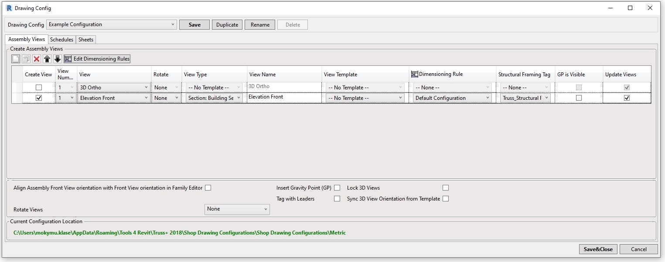Click the Elevation Front view name field
The height and width of the screenshot is (262, 665).
[284, 97]
